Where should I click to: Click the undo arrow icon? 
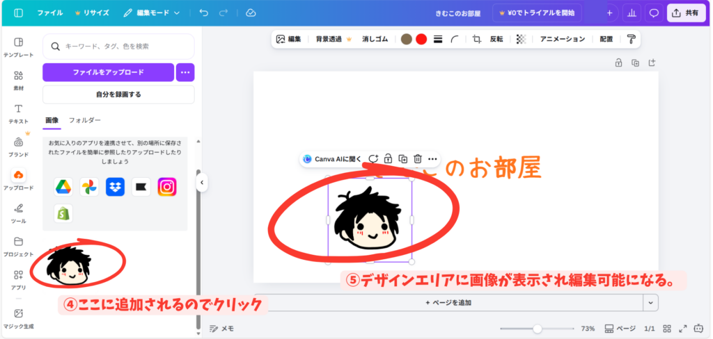click(x=204, y=13)
